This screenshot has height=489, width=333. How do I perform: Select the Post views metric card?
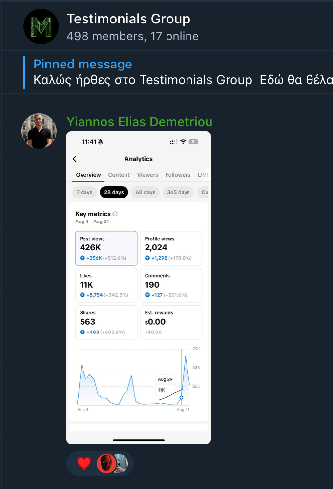pos(106,248)
